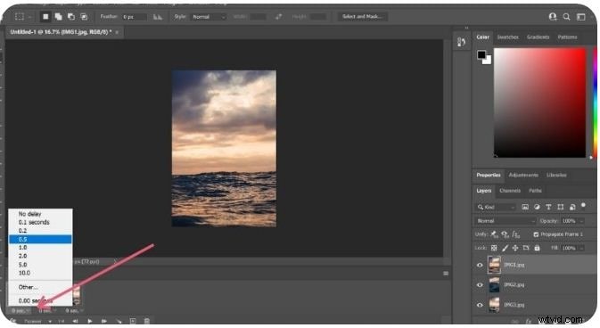Viewport: 600px width, 328px height.
Task: Switch to the Adjustments tab
Action: tap(523, 175)
